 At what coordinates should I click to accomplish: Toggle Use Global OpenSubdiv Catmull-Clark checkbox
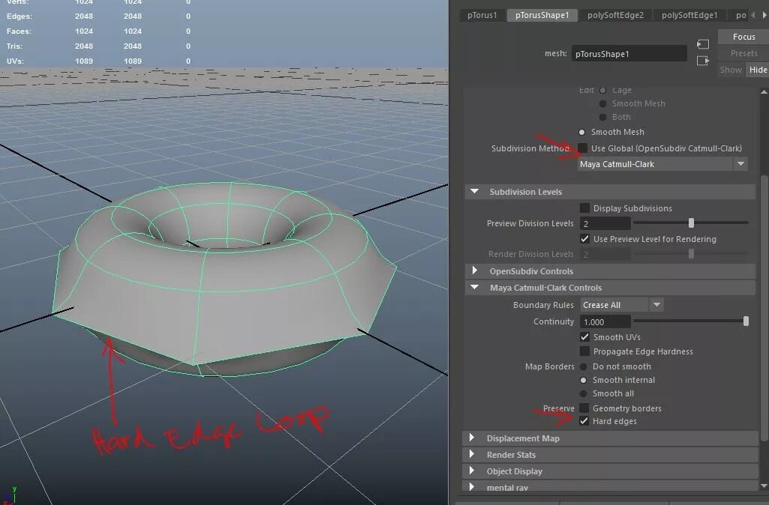(583, 148)
